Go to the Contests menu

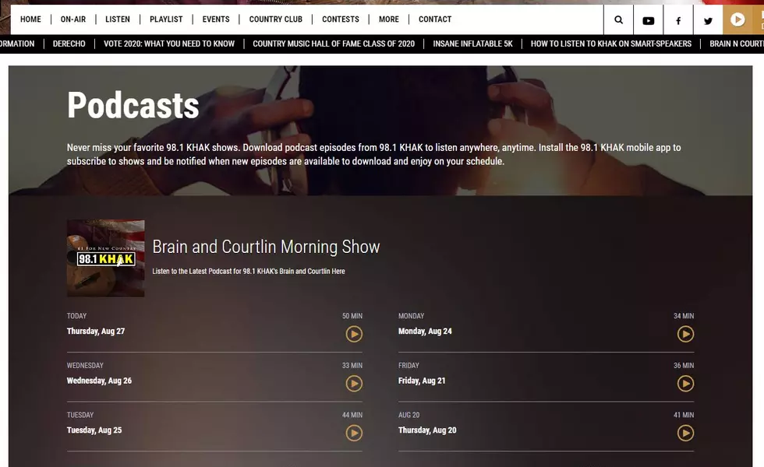coord(341,19)
